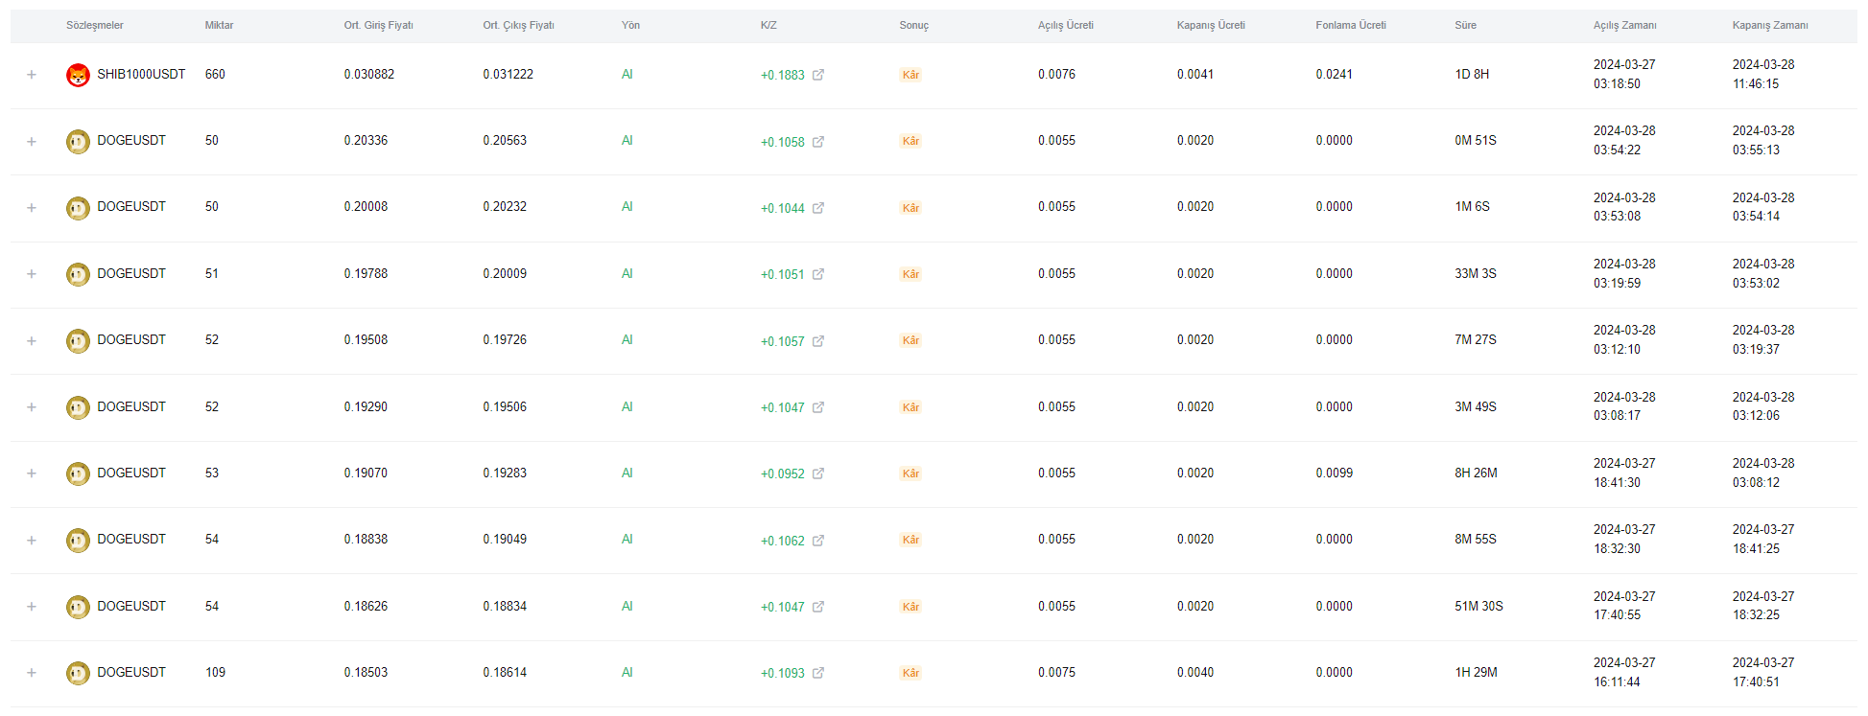Click the 'Miktar' column header

point(219,26)
